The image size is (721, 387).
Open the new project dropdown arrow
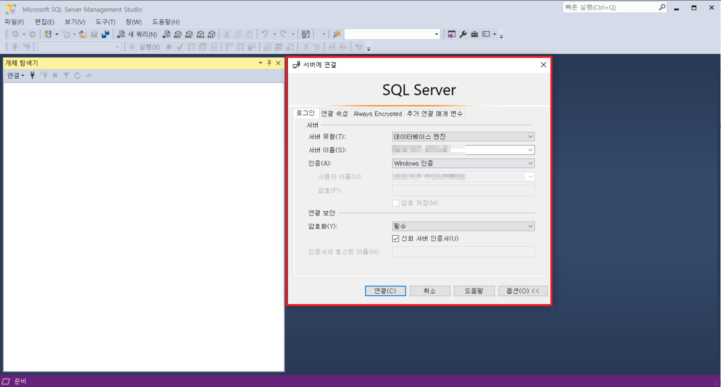pyautogui.click(x=57, y=34)
